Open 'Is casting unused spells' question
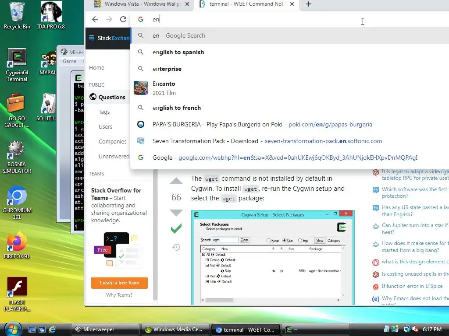The width and height of the screenshot is (449, 336). click(x=415, y=274)
